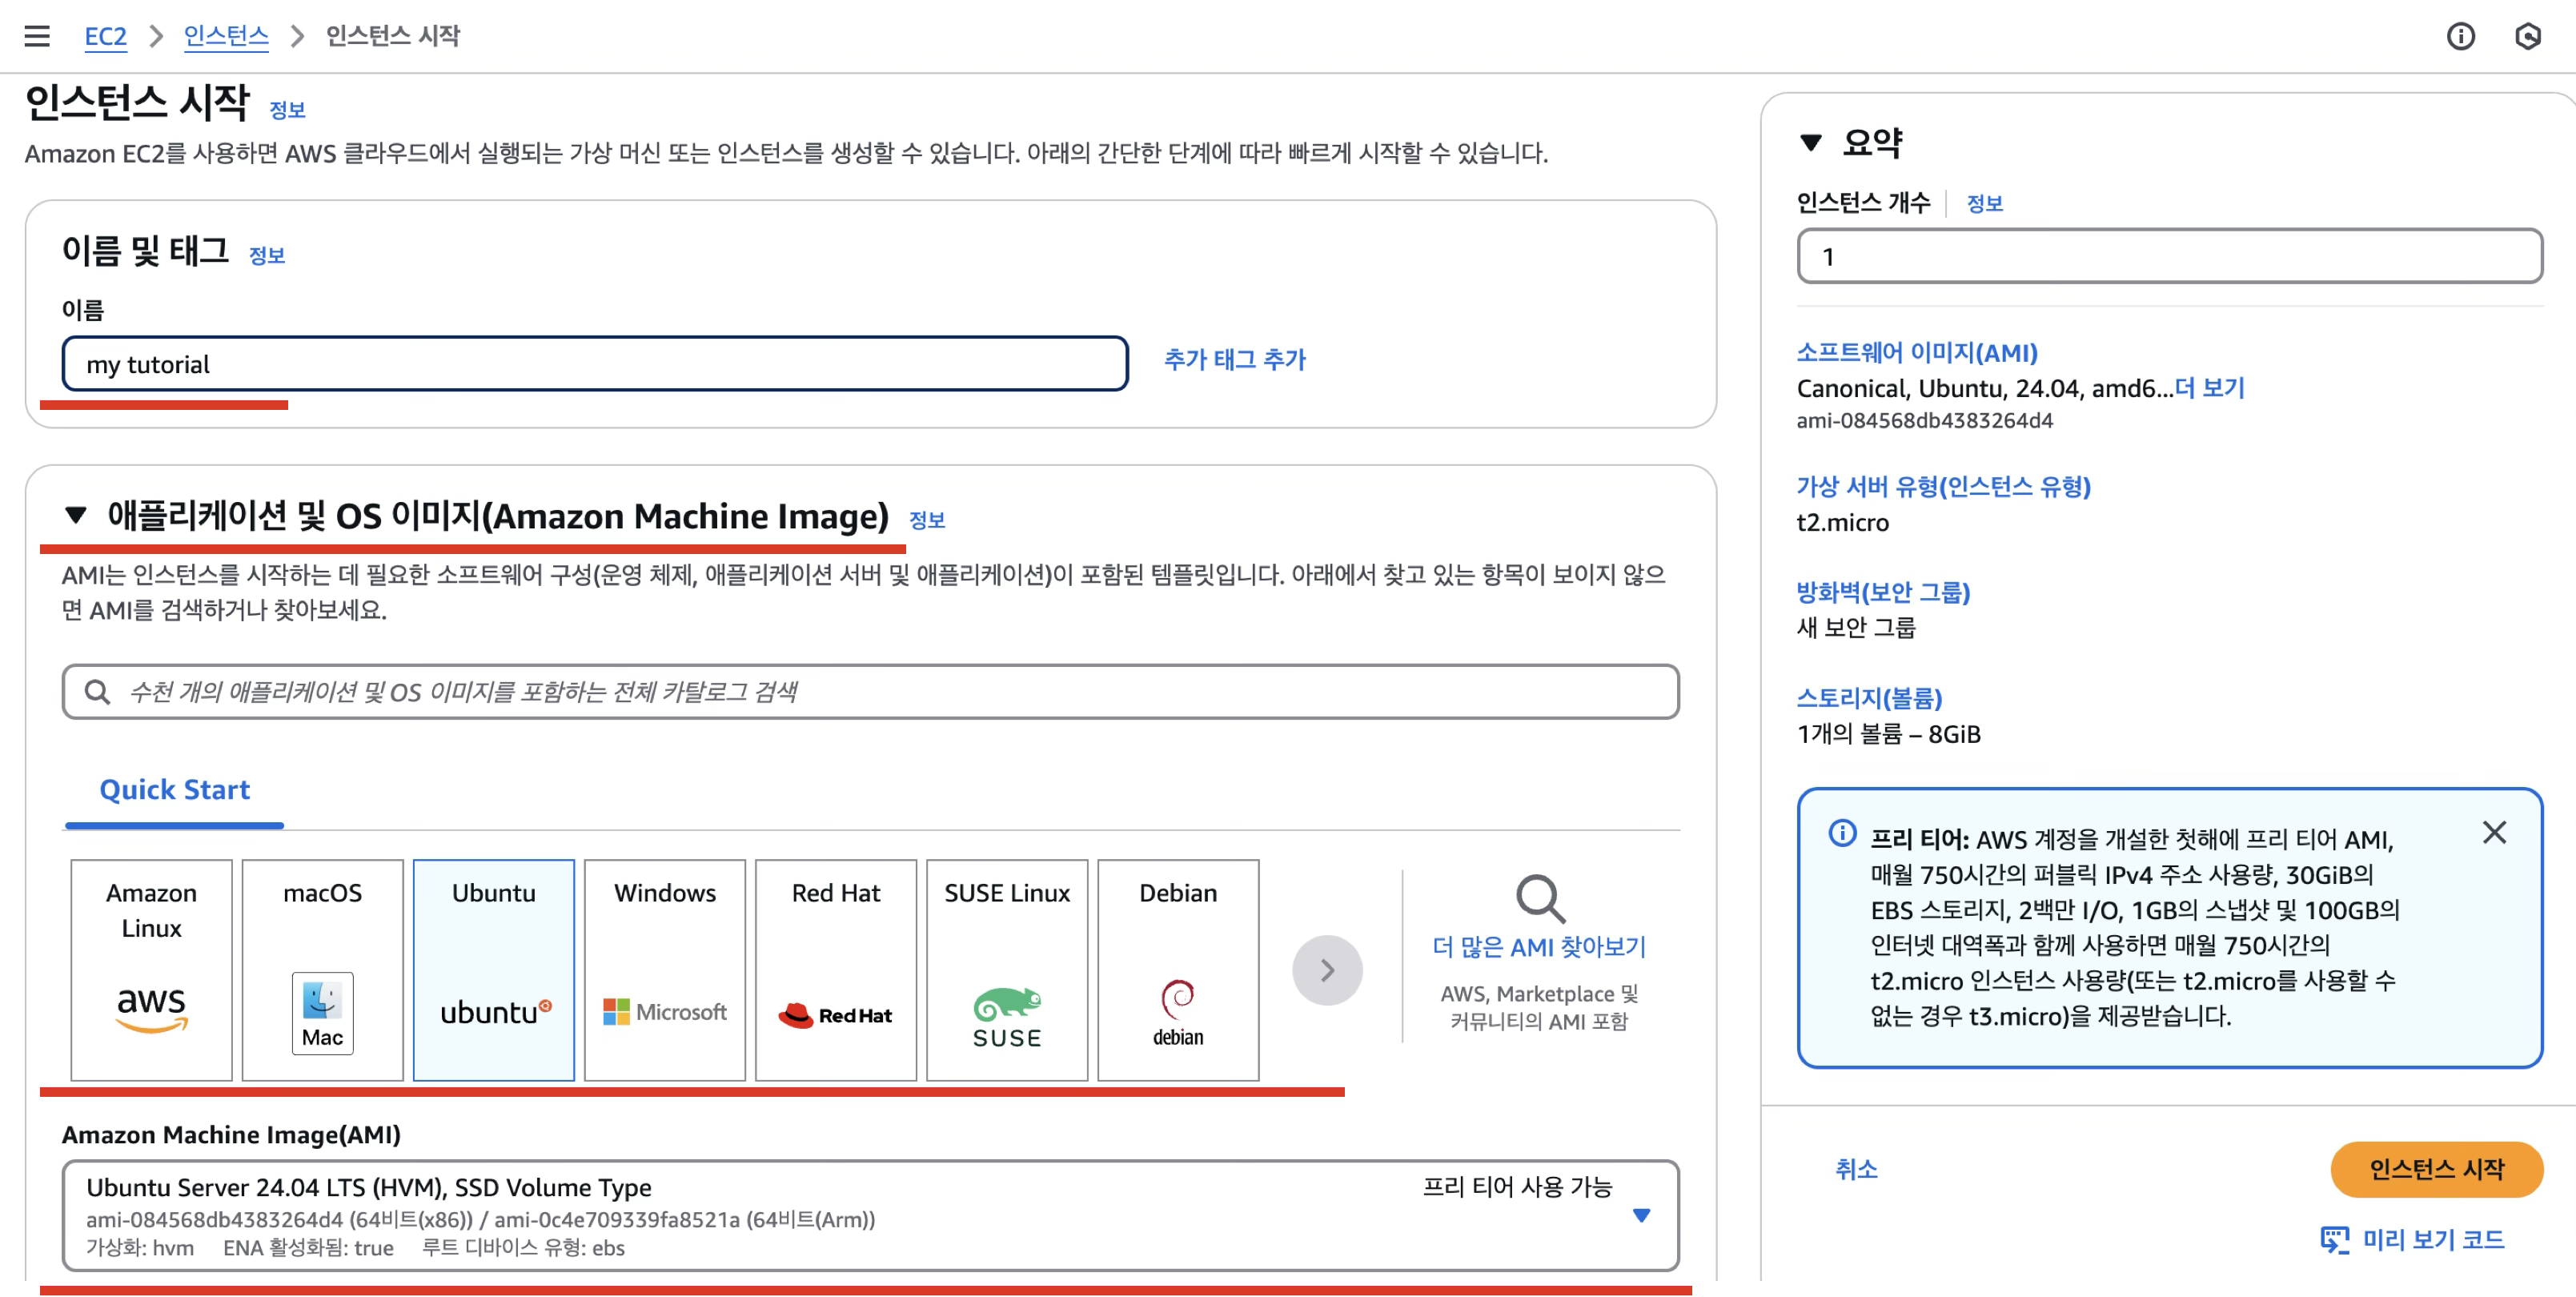Select the Amazon Linux AMI tile
2576x1297 pixels.
151,968
